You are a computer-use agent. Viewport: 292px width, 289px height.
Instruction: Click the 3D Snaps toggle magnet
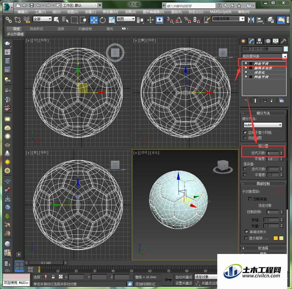170,20
